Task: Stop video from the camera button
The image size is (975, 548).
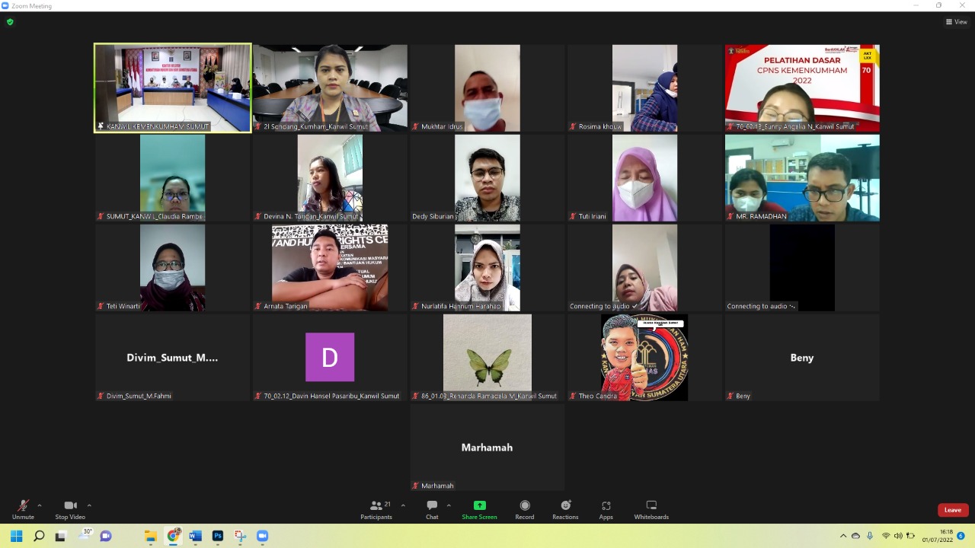Action: 70,508
